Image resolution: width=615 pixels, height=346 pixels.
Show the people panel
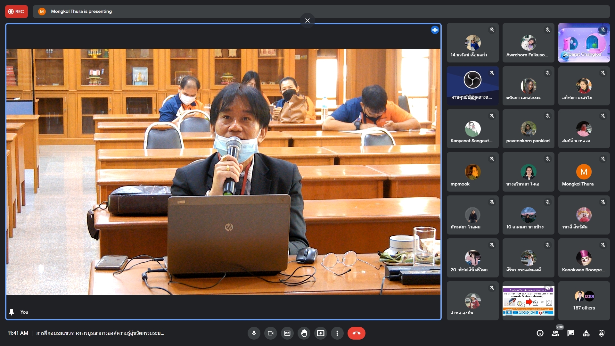(x=555, y=333)
